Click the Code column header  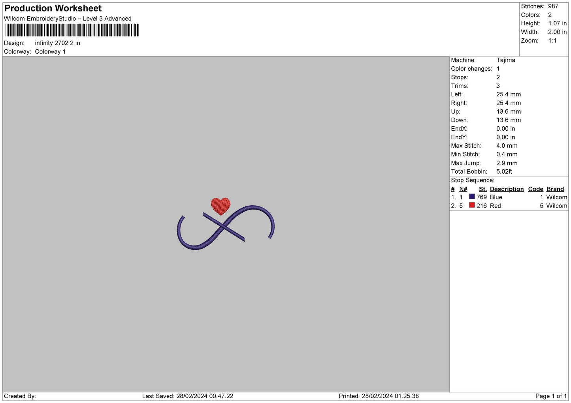coord(536,189)
